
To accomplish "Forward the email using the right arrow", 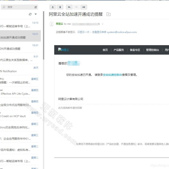I will [84, 7].
